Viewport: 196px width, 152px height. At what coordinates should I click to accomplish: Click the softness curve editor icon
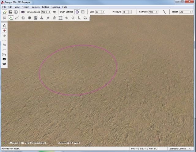[164, 12]
